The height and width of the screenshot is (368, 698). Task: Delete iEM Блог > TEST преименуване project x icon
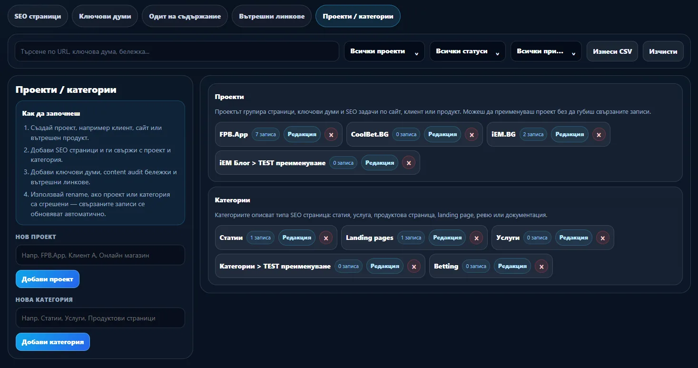coord(409,163)
